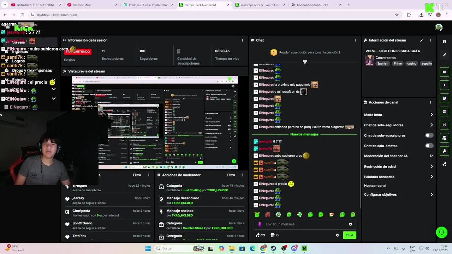Open the Chat panel three-dot menu
The height and width of the screenshot is (254, 452).
coord(355,40)
